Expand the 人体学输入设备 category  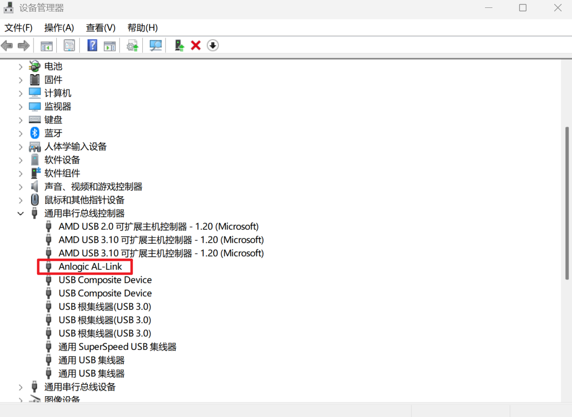click(20, 147)
